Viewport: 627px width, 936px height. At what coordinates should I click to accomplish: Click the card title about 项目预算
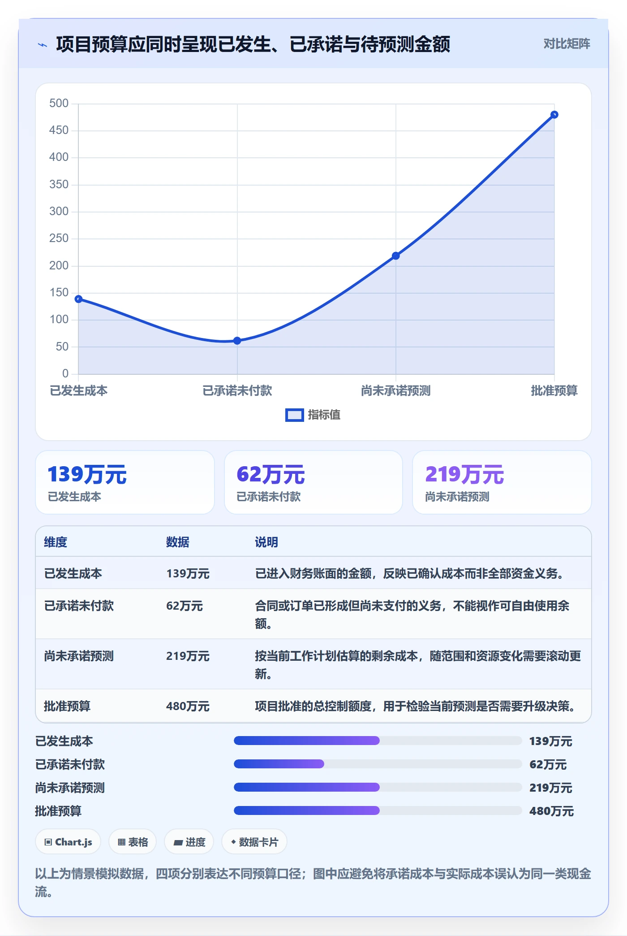pyautogui.click(x=253, y=44)
